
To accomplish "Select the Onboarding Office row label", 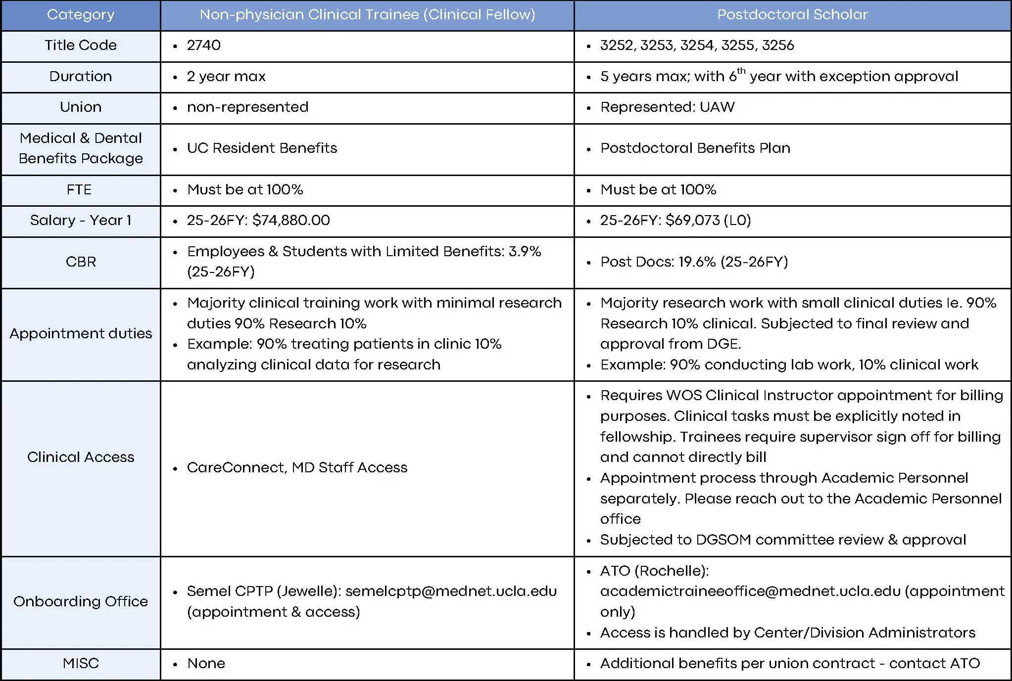I will point(81,602).
